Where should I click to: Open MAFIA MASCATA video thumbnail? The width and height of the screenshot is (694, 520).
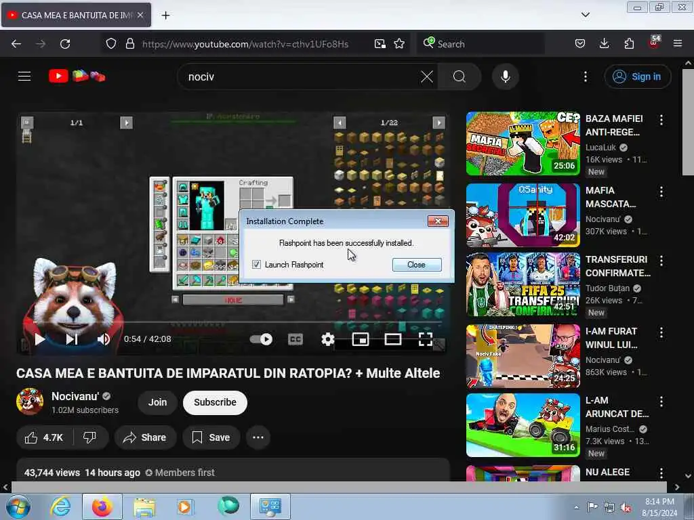(523, 215)
